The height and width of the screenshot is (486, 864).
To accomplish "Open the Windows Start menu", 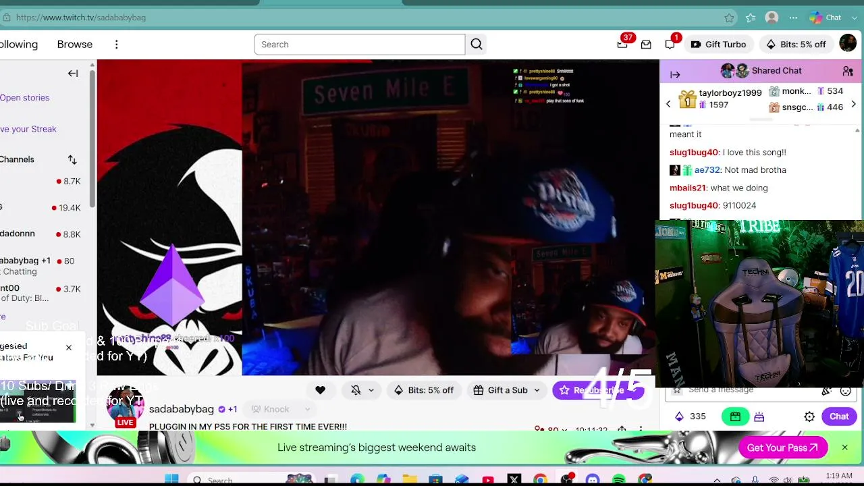I will [171, 480].
